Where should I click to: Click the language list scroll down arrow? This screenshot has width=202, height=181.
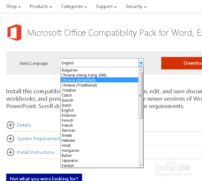pos(141,165)
